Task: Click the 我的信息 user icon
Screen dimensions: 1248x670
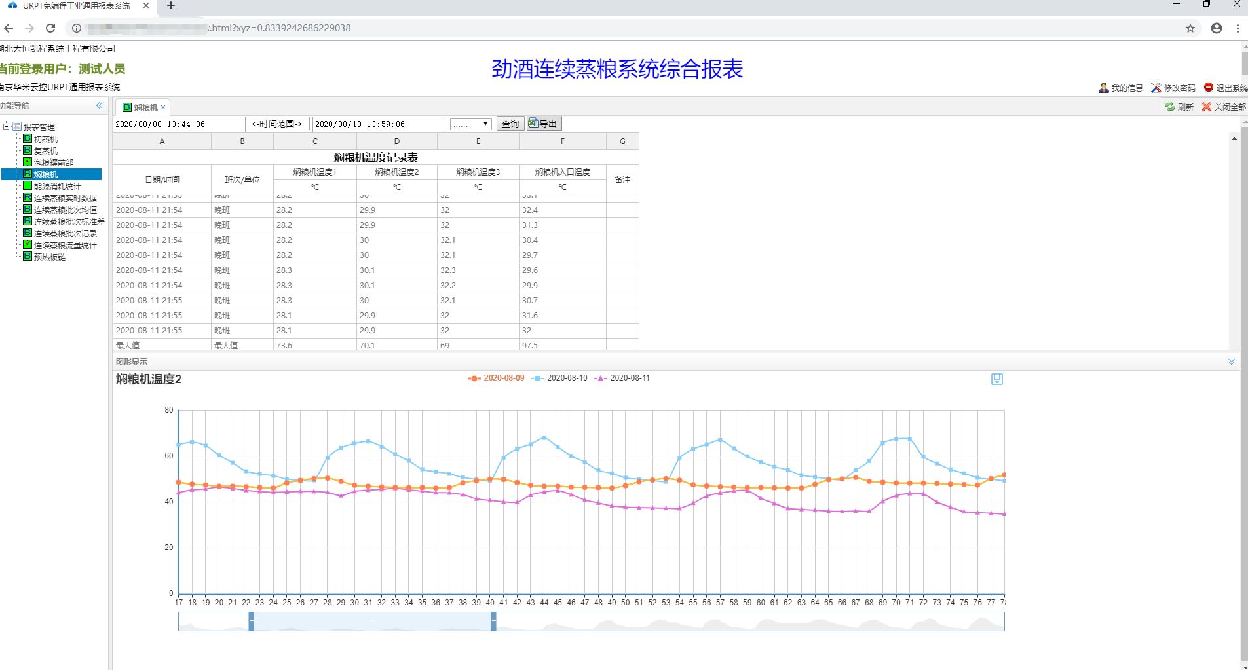Action: (x=1104, y=88)
